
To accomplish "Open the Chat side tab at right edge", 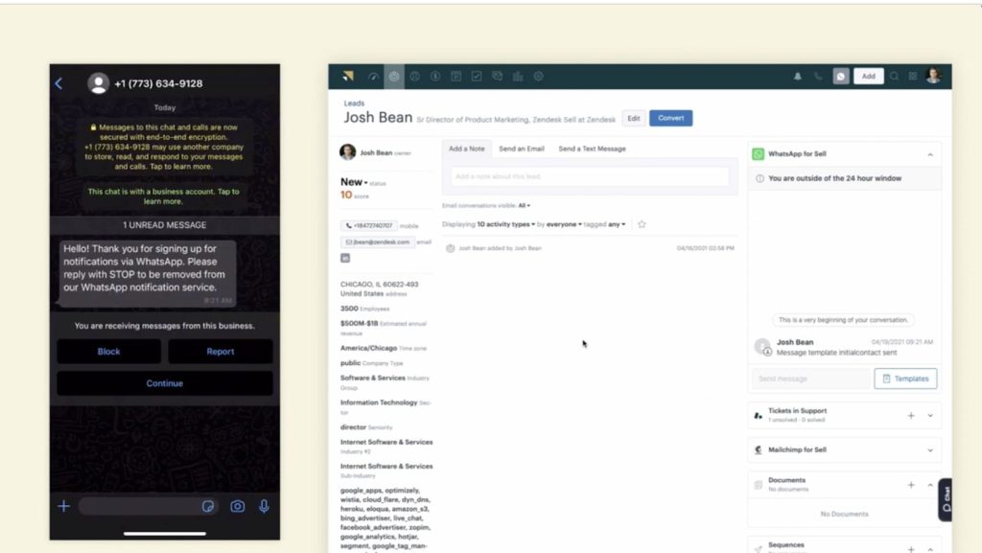I will (946, 500).
